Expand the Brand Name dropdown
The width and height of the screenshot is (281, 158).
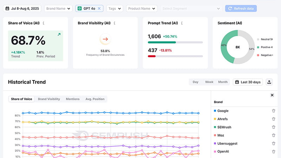coord(58,8)
